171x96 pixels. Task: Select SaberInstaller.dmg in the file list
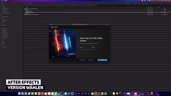31,12
